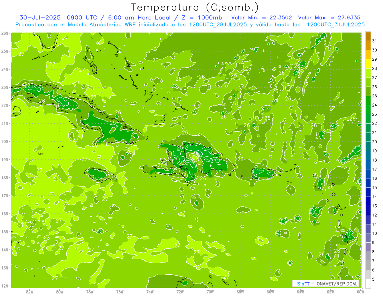Click the 12N latitude axis label
This screenshot has width=383, height=296.
pos(5,286)
